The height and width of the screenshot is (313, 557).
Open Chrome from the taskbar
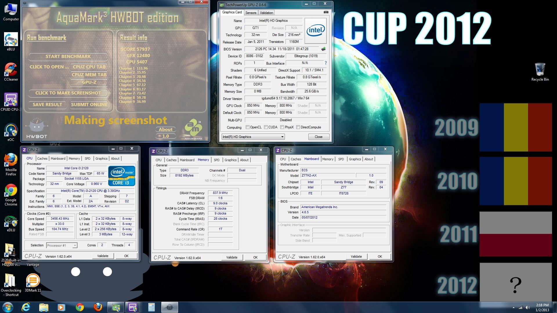point(79,307)
